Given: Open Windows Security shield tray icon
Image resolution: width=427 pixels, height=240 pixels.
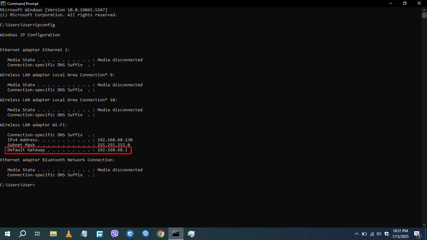Looking at the screenshot, I should pos(387,234).
